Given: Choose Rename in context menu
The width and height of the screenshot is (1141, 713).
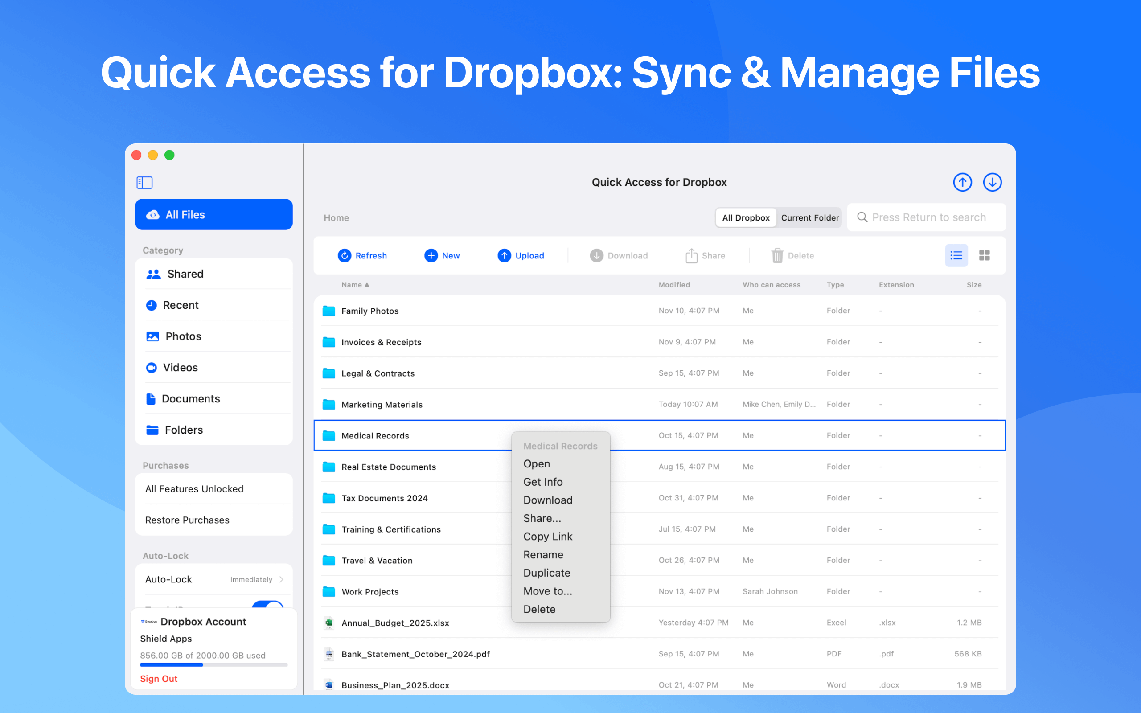Looking at the screenshot, I should (x=543, y=554).
